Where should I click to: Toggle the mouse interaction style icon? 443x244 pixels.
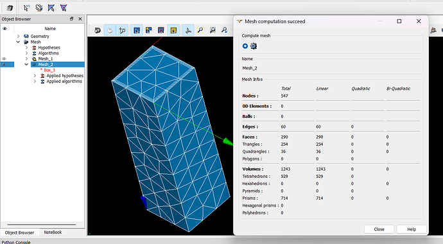click(x=110, y=30)
